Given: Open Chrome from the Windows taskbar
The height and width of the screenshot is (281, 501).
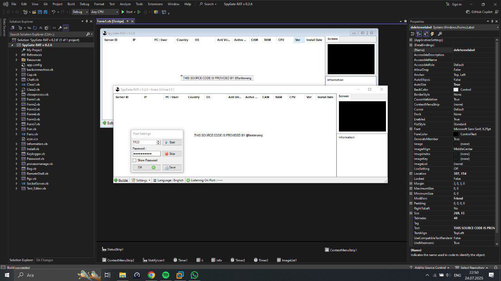Looking at the screenshot, I should 151,275.
